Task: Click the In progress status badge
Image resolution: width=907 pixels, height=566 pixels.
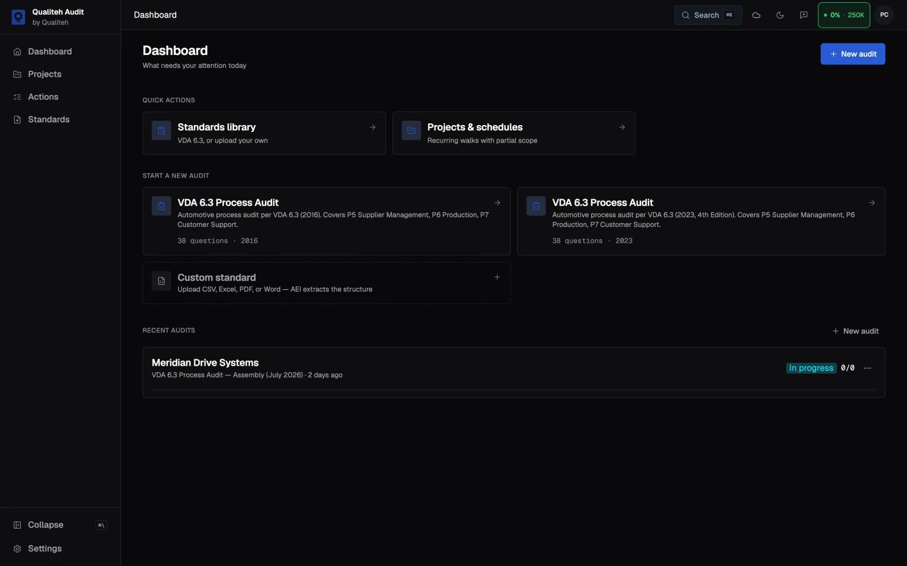Action: (811, 368)
